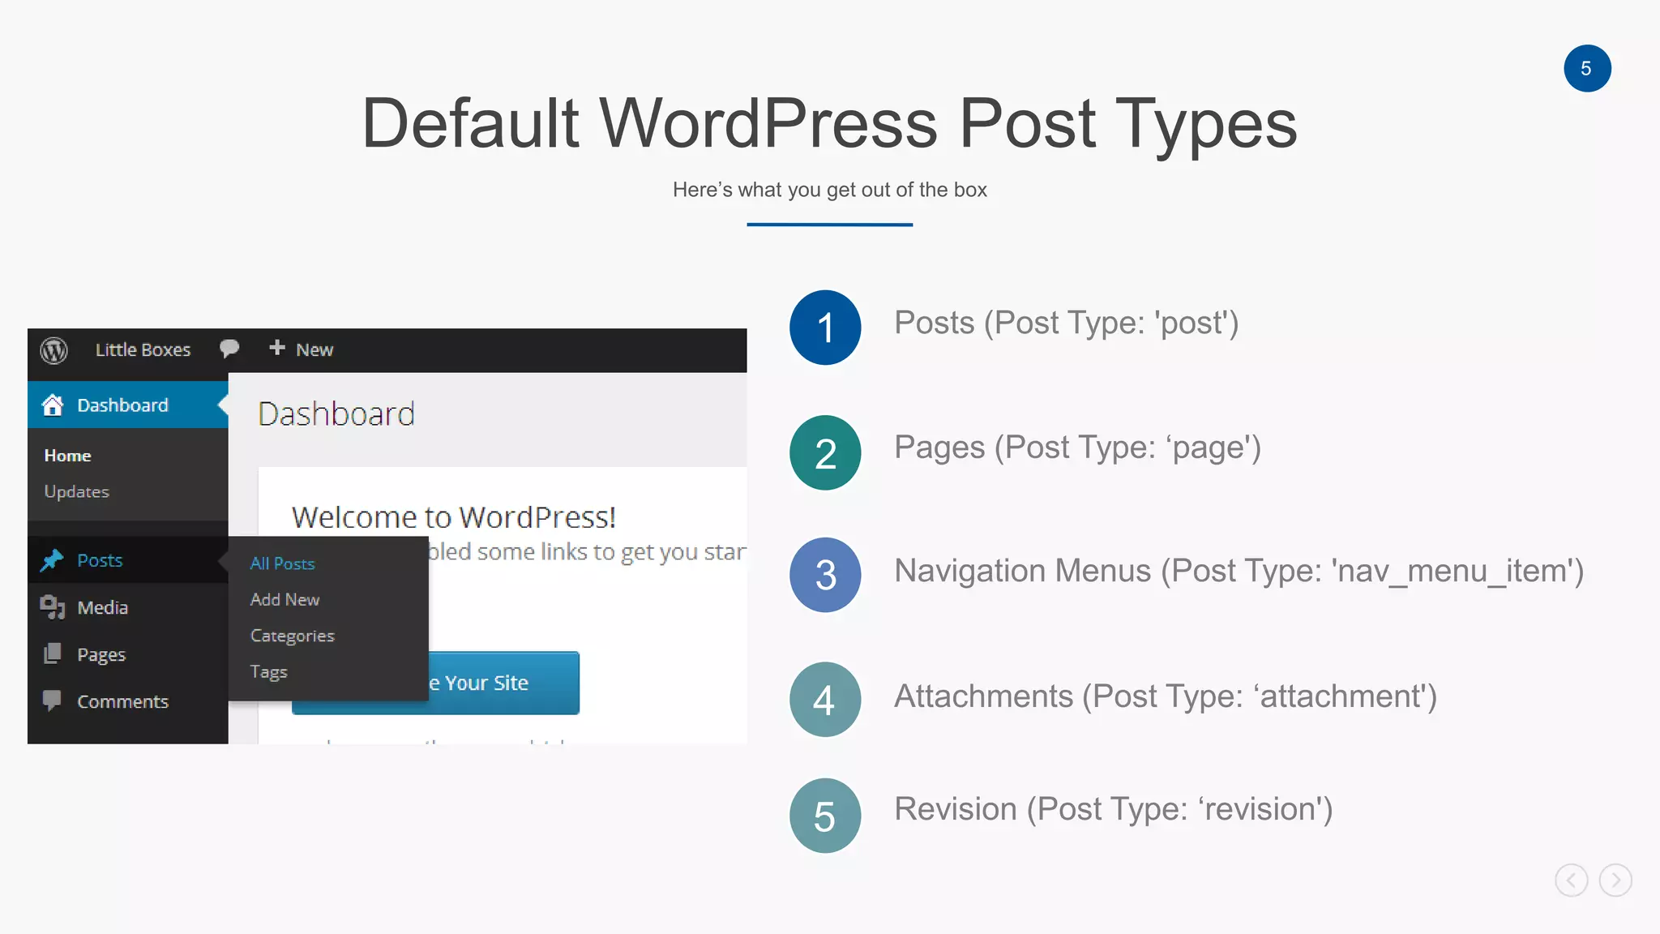Choose Add New from Posts flyout
The image size is (1660, 934).
click(x=285, y=599)
